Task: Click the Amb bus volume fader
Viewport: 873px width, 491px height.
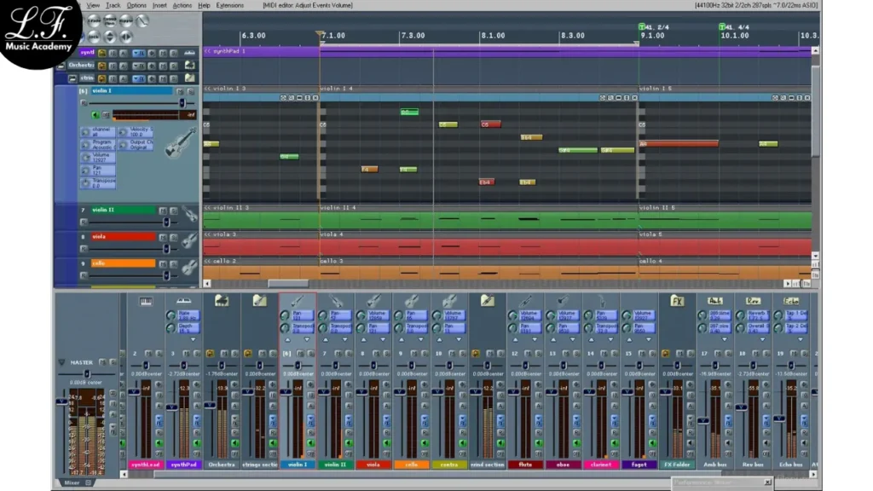Action: click(x=702, y=419)
